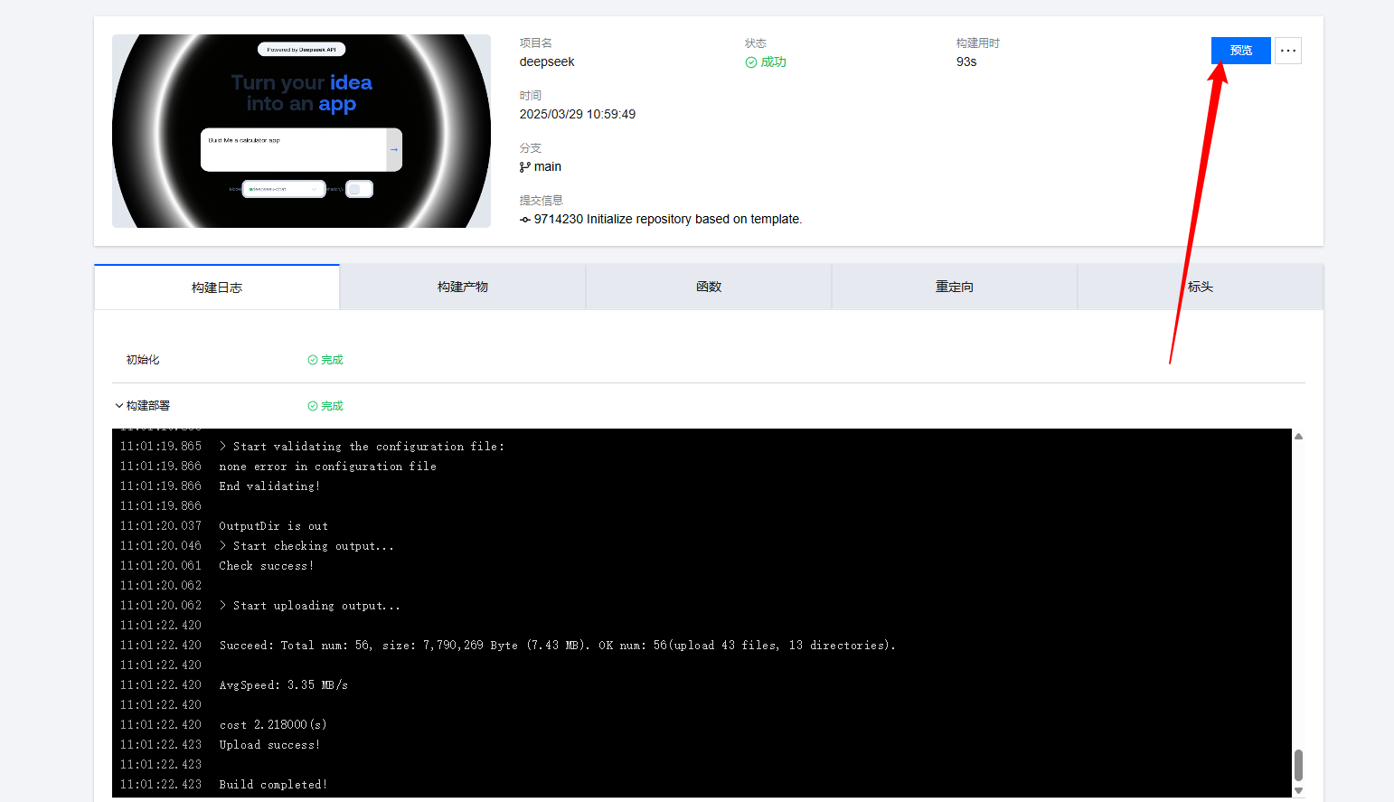Viewport: 1394px width, 802px height.
Task: Open the three-dot more options menu
Action: click(x=1288, y=51)
